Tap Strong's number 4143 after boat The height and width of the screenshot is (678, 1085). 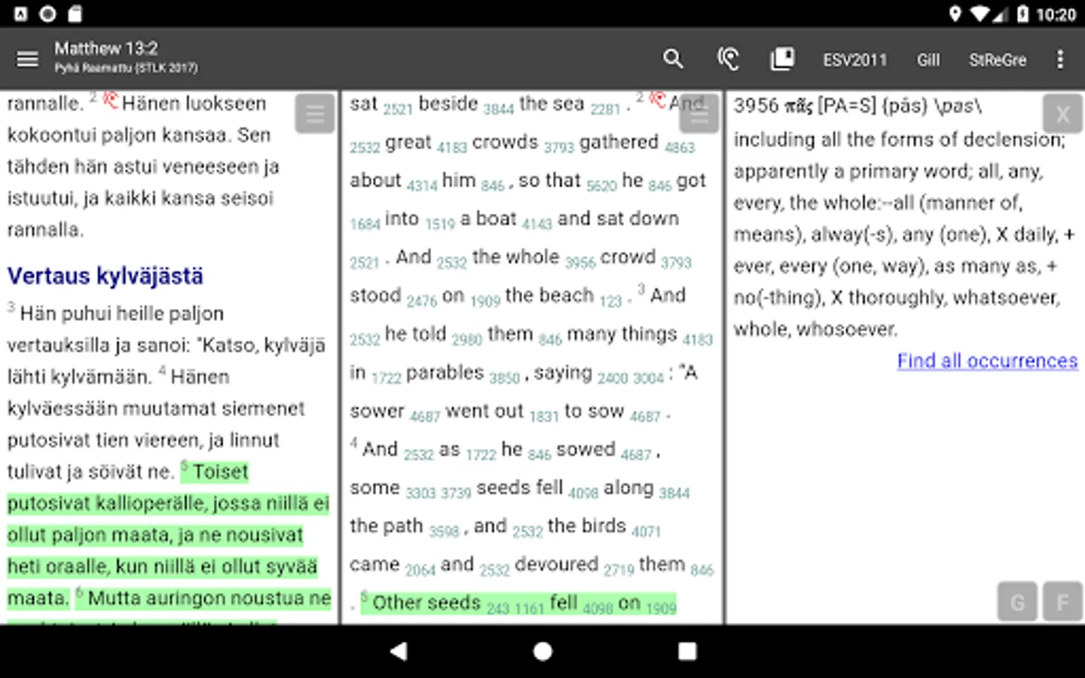point(537,224)
